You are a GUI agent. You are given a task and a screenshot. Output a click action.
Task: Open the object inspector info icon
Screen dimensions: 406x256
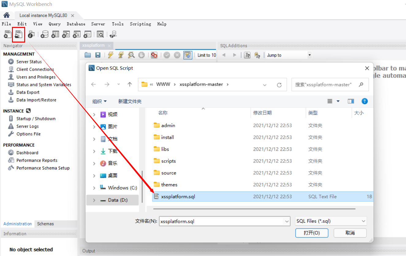(31, 34)
